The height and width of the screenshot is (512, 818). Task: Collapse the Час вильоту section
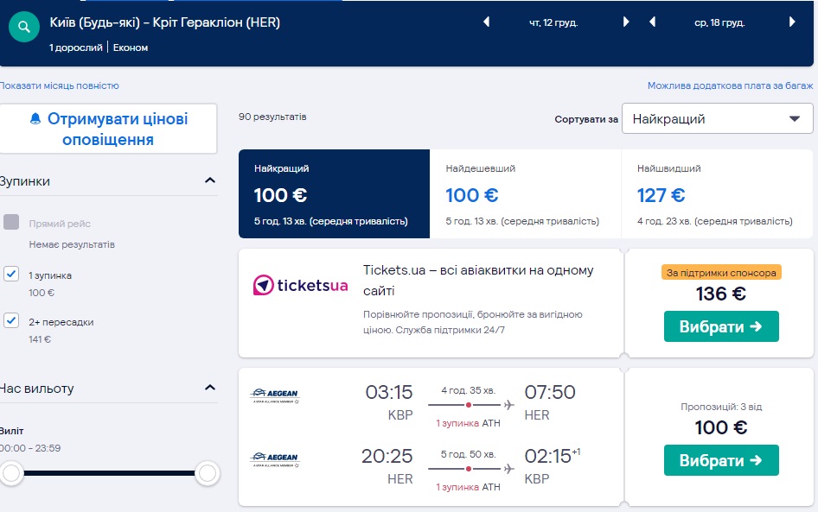(x=209, y=389)
